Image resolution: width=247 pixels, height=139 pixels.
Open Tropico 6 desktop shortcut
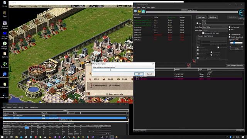(5, 25)
